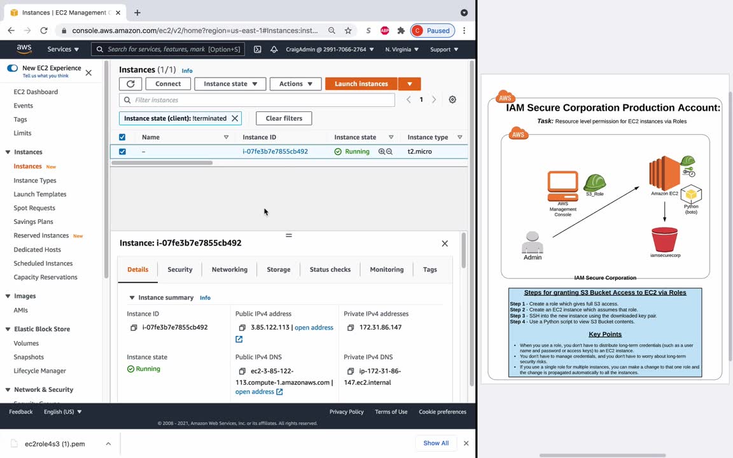Switch to the Monitoring tab
Viewport: 733px width, 458px height.
387,270
